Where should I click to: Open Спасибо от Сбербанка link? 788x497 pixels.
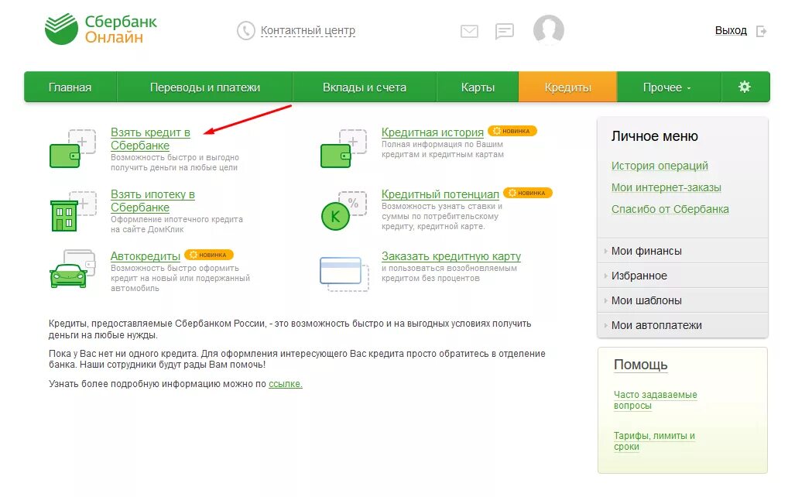click(x=670, y=209)
